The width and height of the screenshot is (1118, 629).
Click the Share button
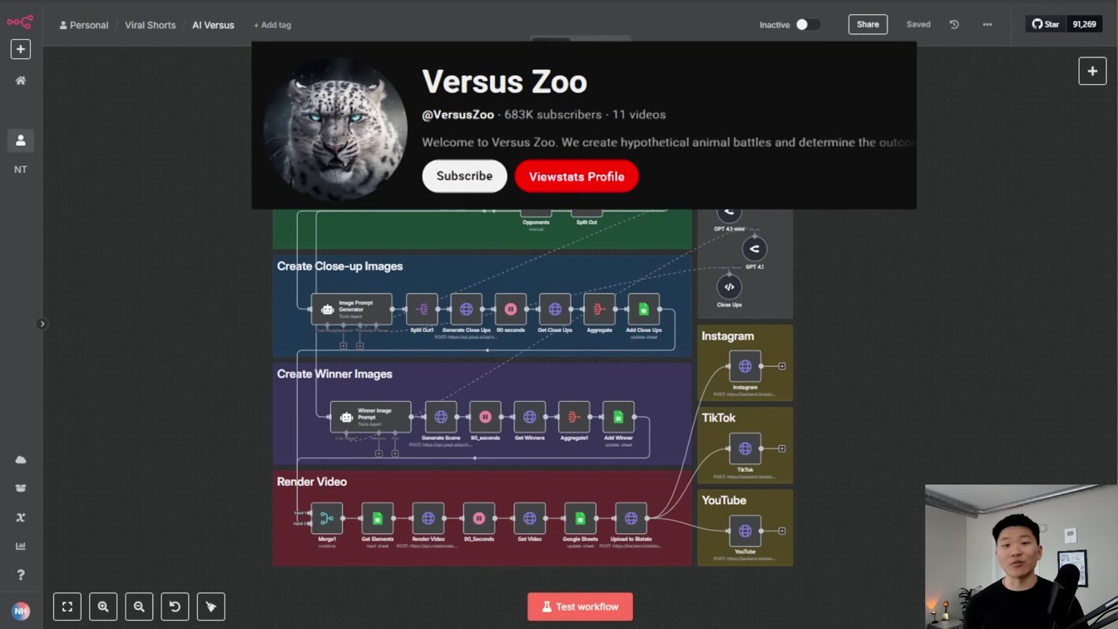868,25
